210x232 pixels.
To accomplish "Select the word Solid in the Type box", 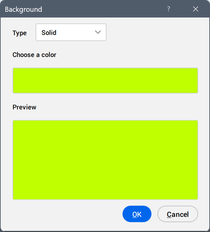I will pos(49,33).
